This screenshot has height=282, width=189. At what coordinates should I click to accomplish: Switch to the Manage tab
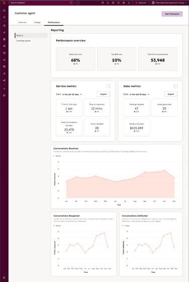pos(37,22)
